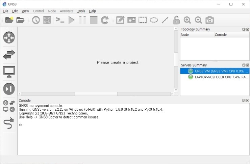Click workspace horizontal scrollbar right arrow
The width and height of the screenshot is (250, 164).
(172, 94)
